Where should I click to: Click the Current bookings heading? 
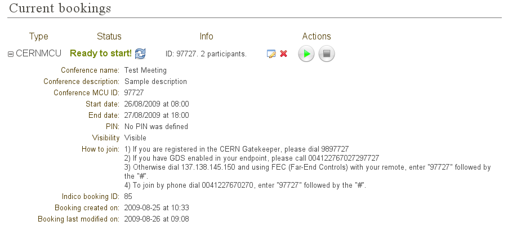[x=60, y=8]
